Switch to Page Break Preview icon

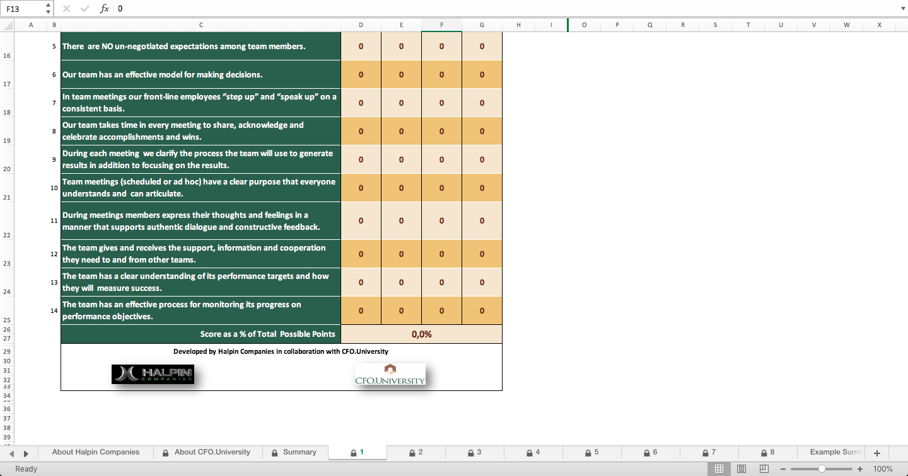[764, 469]
